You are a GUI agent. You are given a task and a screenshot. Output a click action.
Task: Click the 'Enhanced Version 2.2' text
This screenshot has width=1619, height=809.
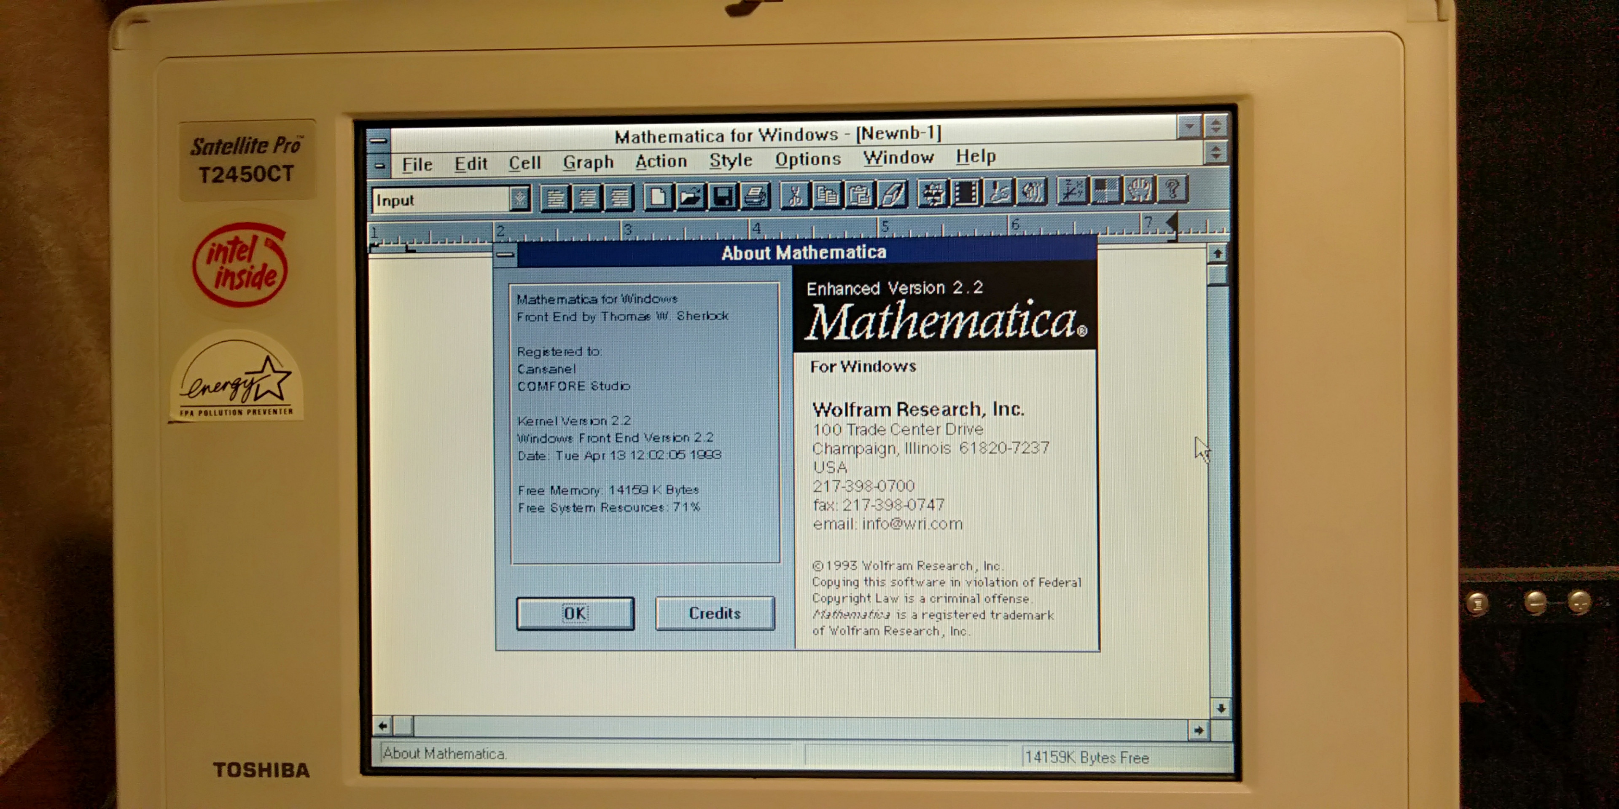[x=894, y=288]
